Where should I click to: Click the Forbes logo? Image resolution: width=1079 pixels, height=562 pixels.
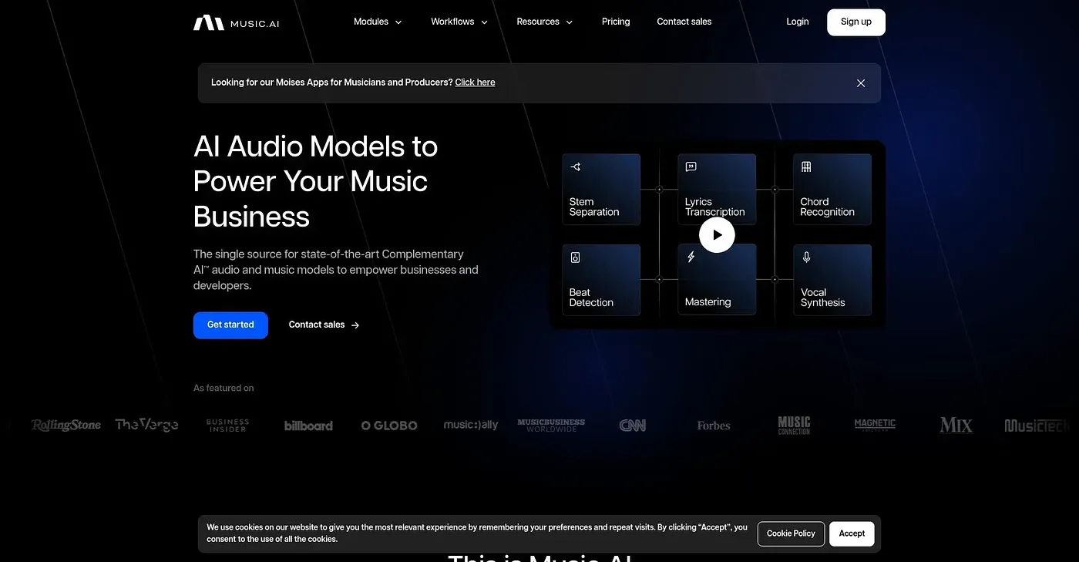pyautogui.click(x=714, y=426)
